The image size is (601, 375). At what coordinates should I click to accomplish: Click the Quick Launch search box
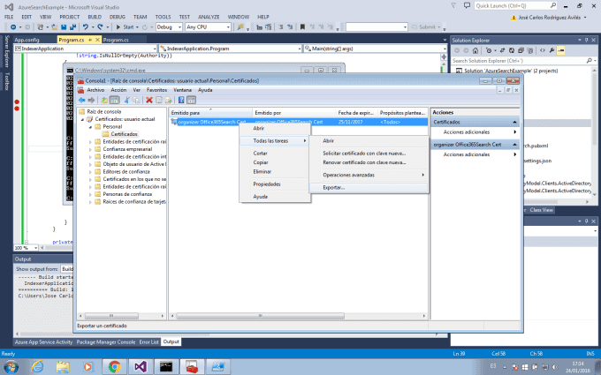pyautogui.click(x=515, y=6)
